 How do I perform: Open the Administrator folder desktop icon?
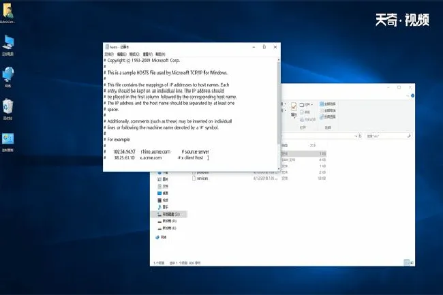point(8,13)
